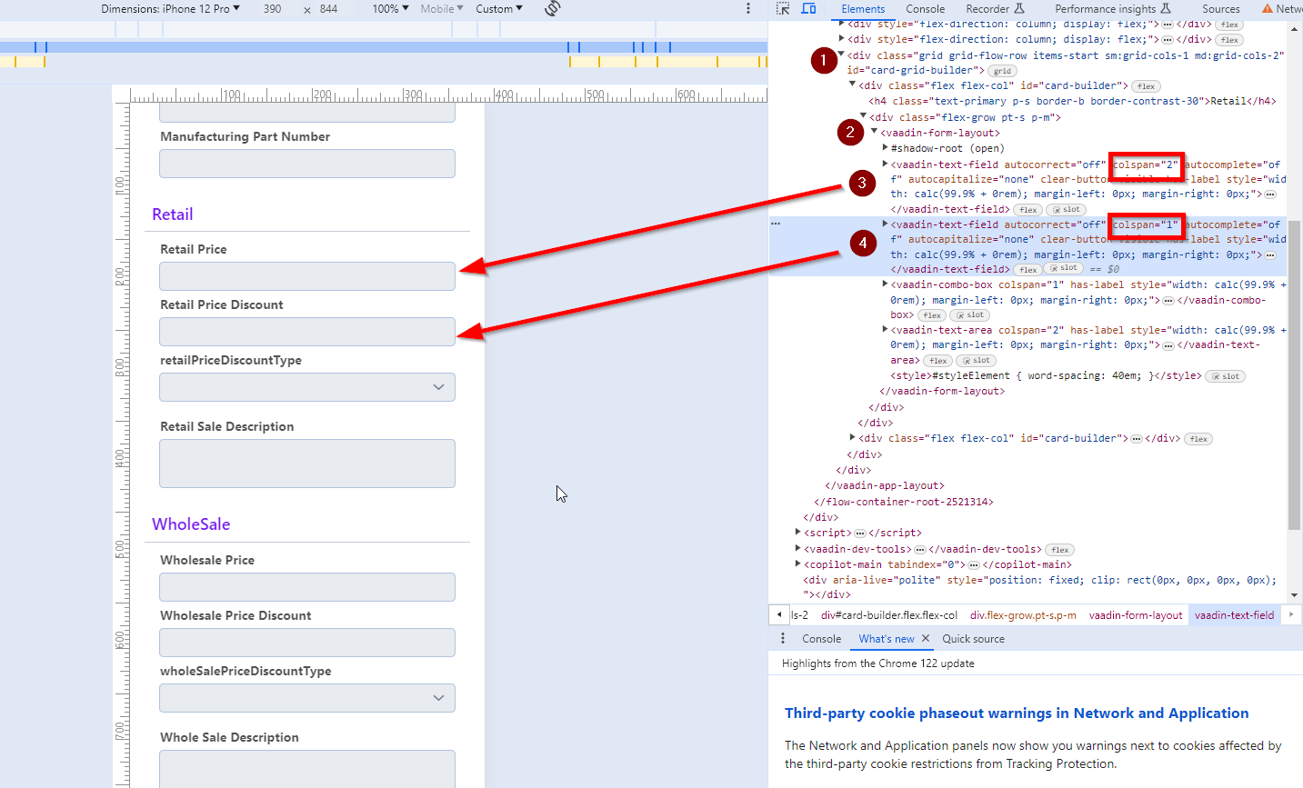
Task: Open the Dimensions iPhone 12 Pro dropdown
Action: pyautogui.click(x=171, y=9)
